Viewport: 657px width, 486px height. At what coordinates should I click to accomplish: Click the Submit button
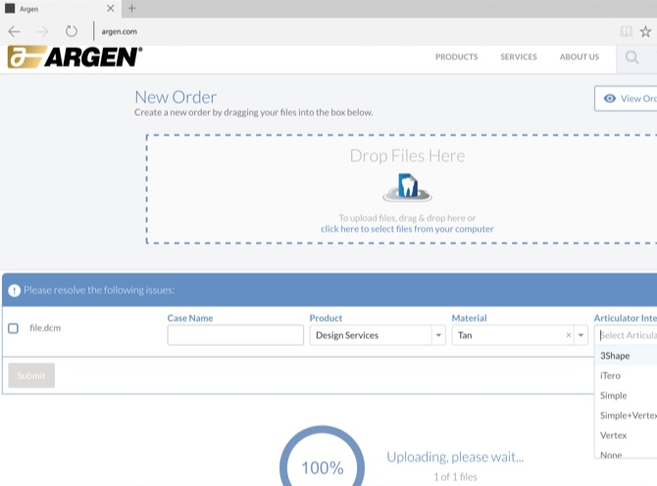31,375
